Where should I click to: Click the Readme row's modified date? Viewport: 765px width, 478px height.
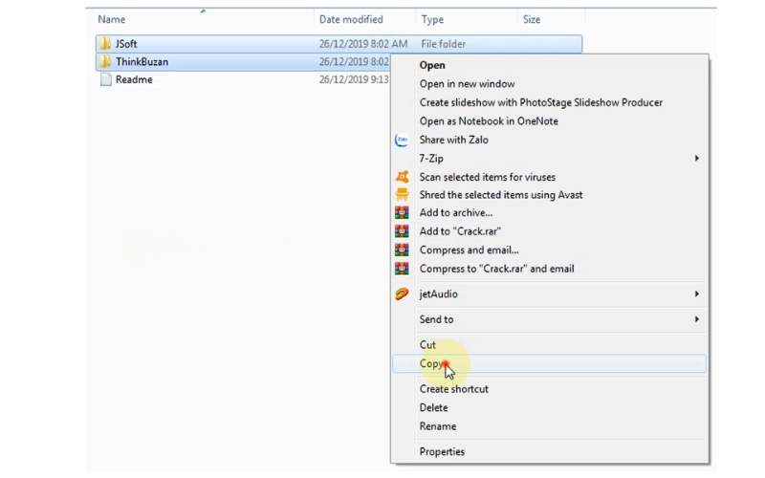pos(354,79)
